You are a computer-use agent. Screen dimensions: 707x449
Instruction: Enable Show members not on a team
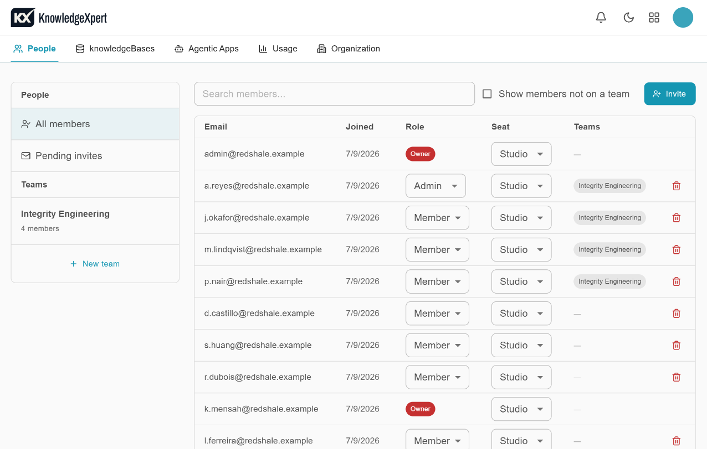tap(487, 94)
